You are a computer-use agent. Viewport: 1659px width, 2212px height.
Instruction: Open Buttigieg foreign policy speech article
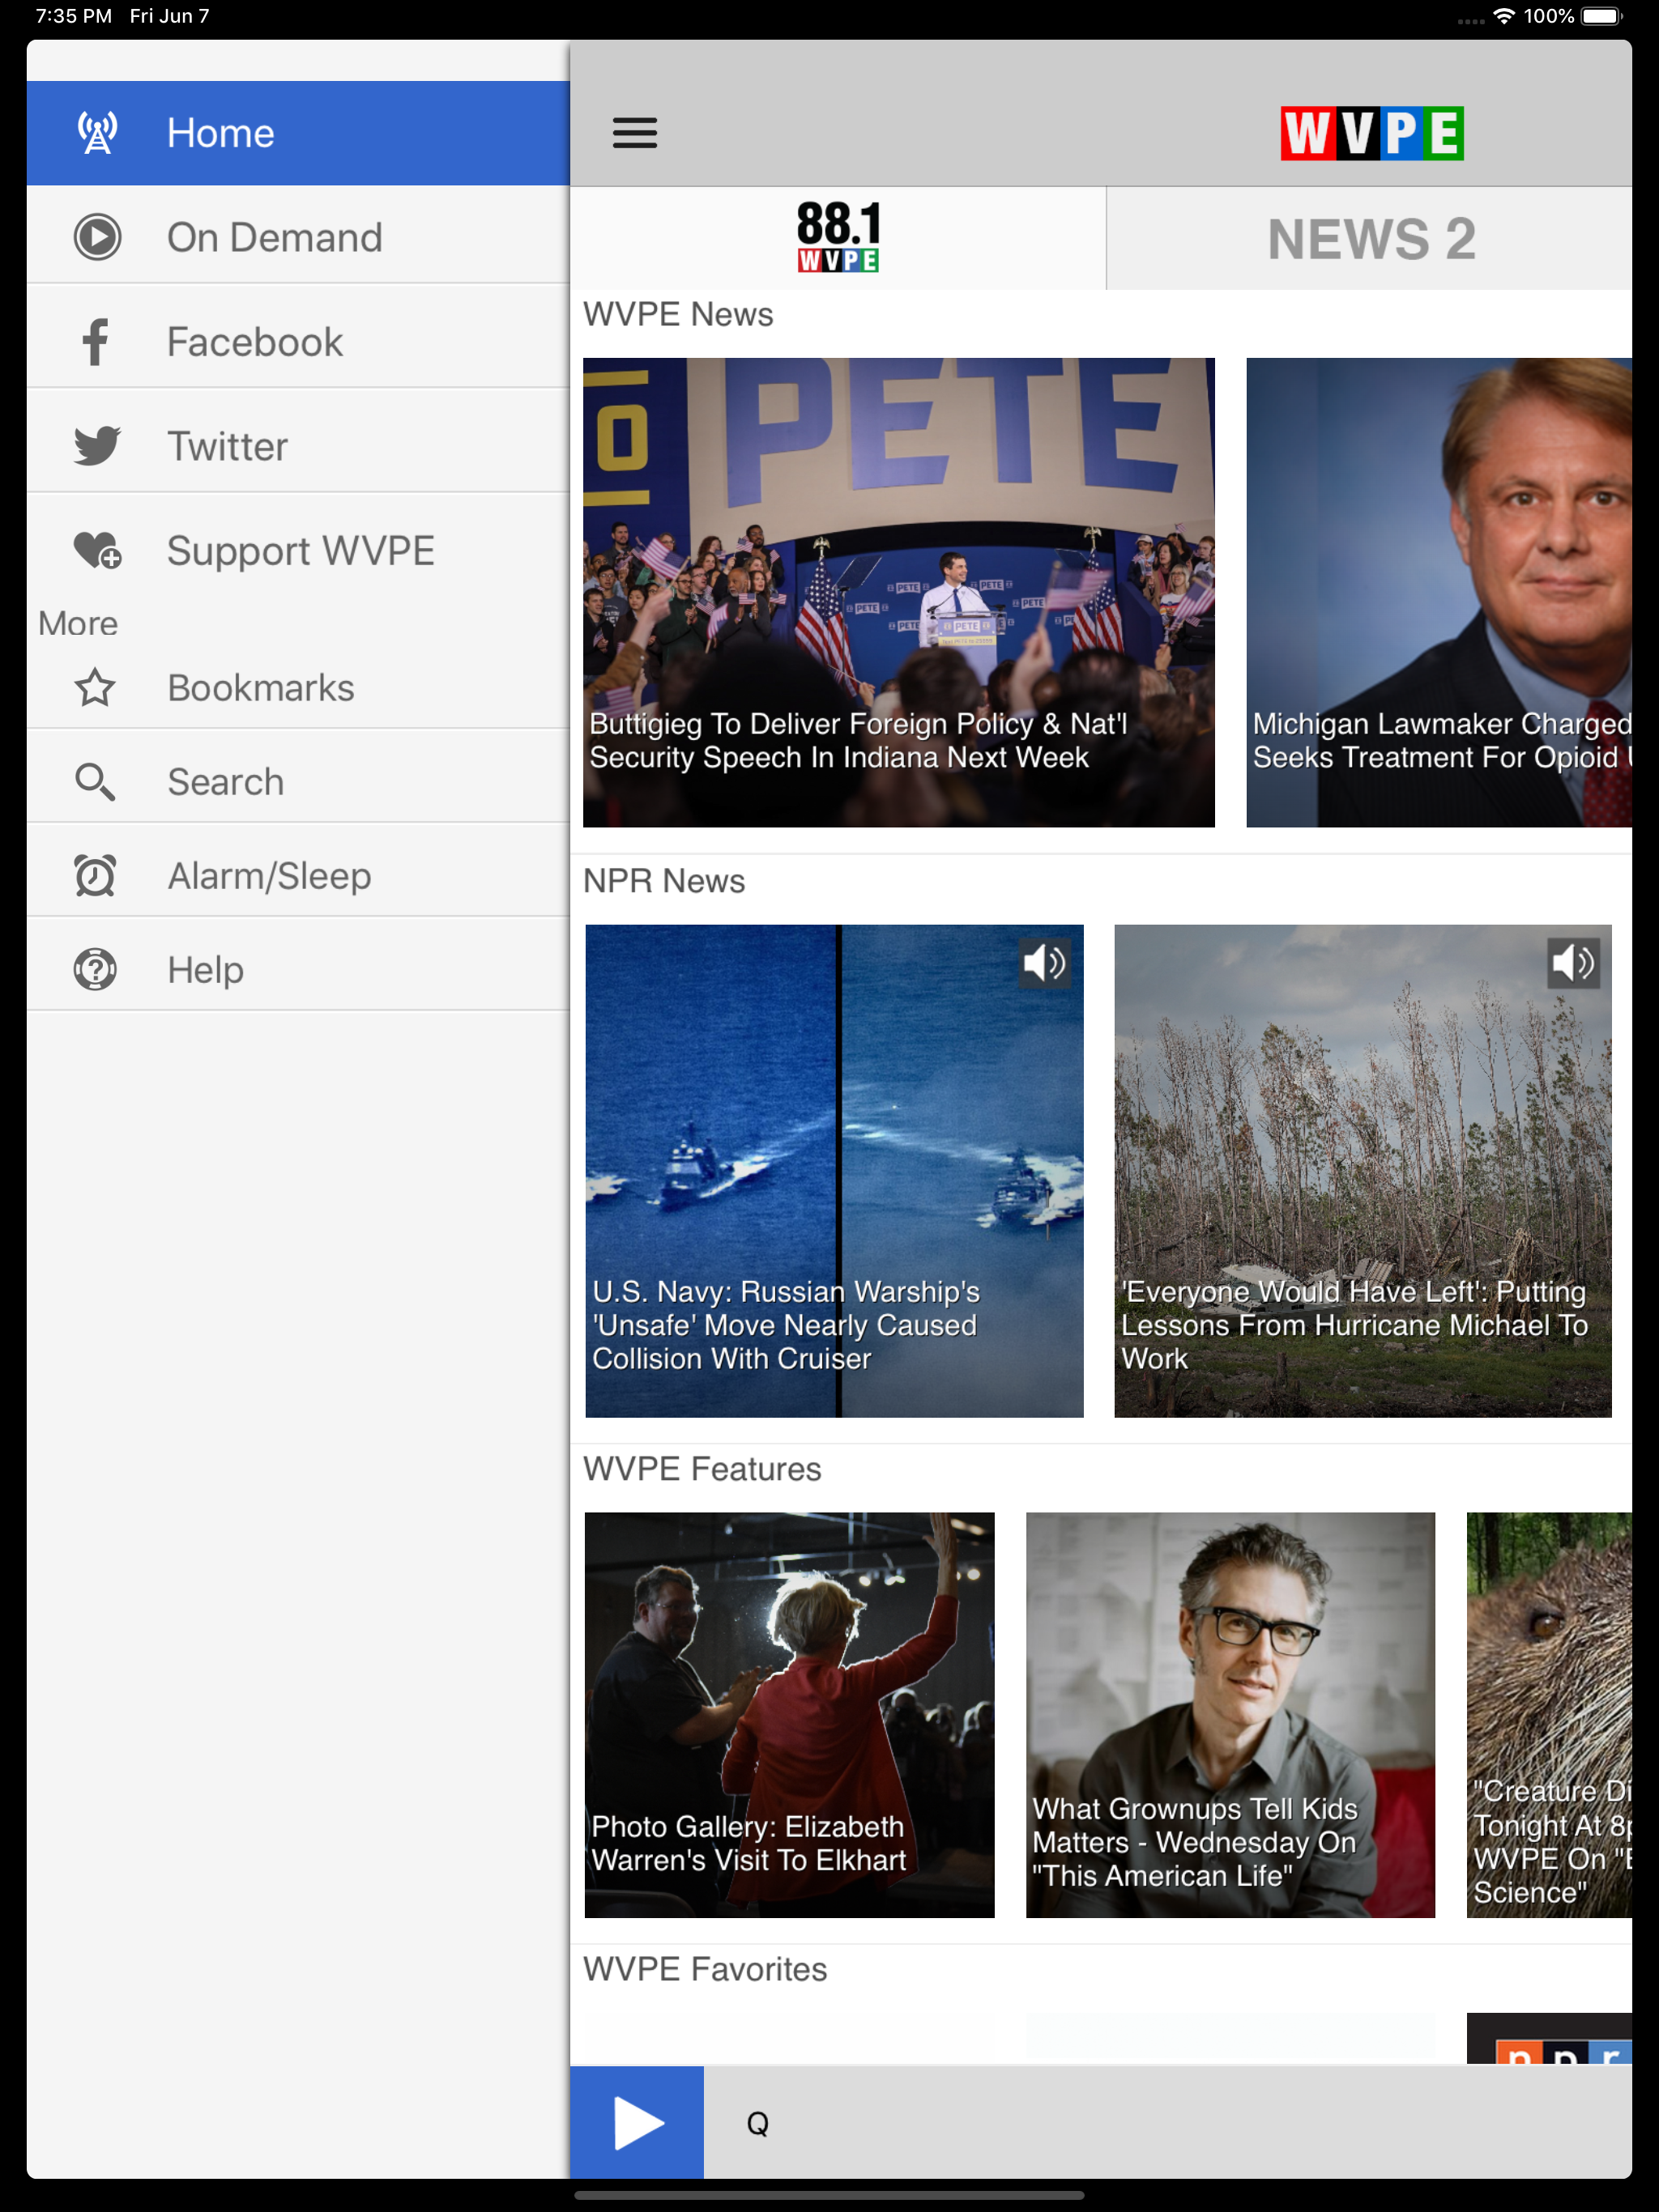point(898,592)
